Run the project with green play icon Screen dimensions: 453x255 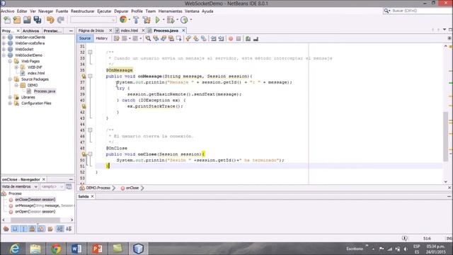click(158, 20)
